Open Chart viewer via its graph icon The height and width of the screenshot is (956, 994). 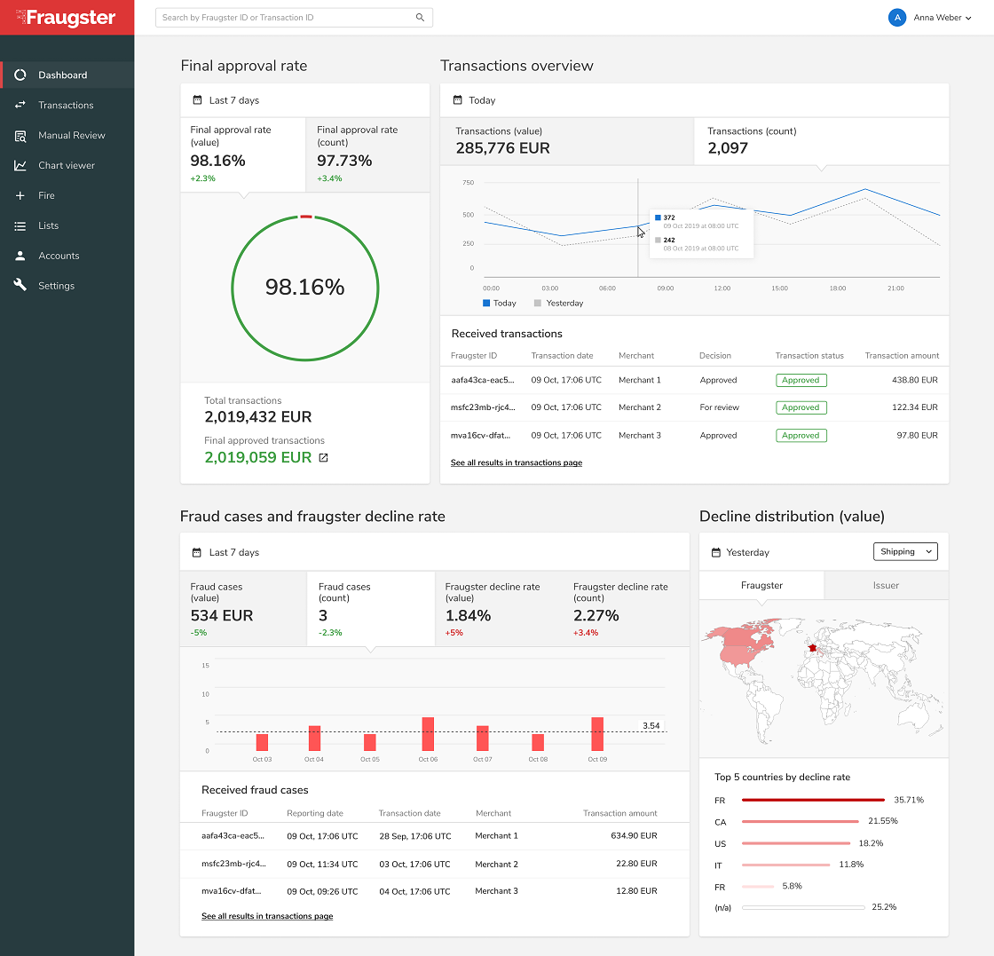coord(20,166)
